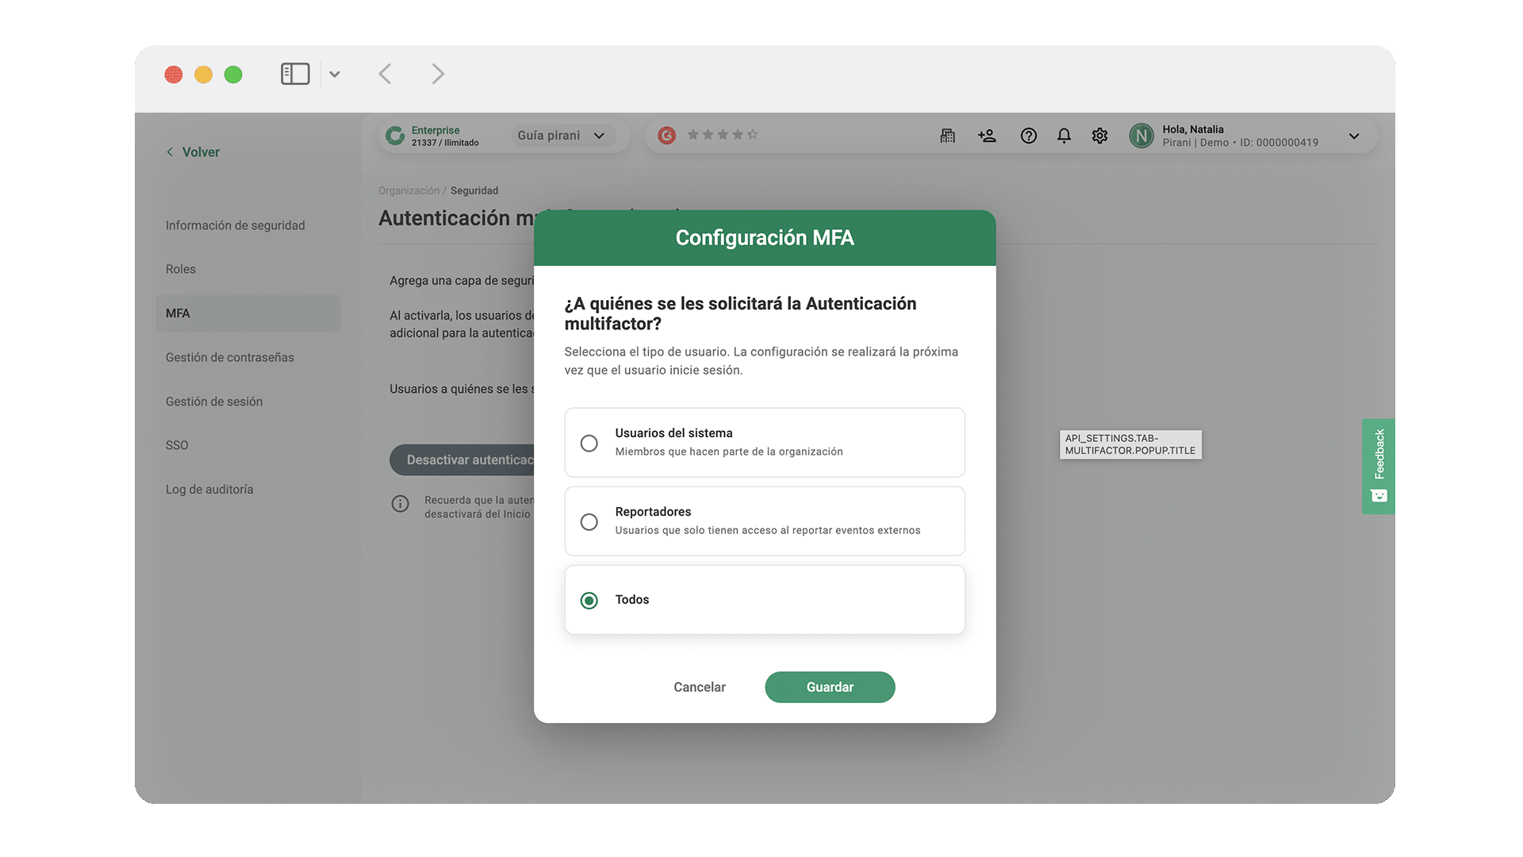
Task: Toggle the browser sidebar panel icon
Action: tap(295, 74)
